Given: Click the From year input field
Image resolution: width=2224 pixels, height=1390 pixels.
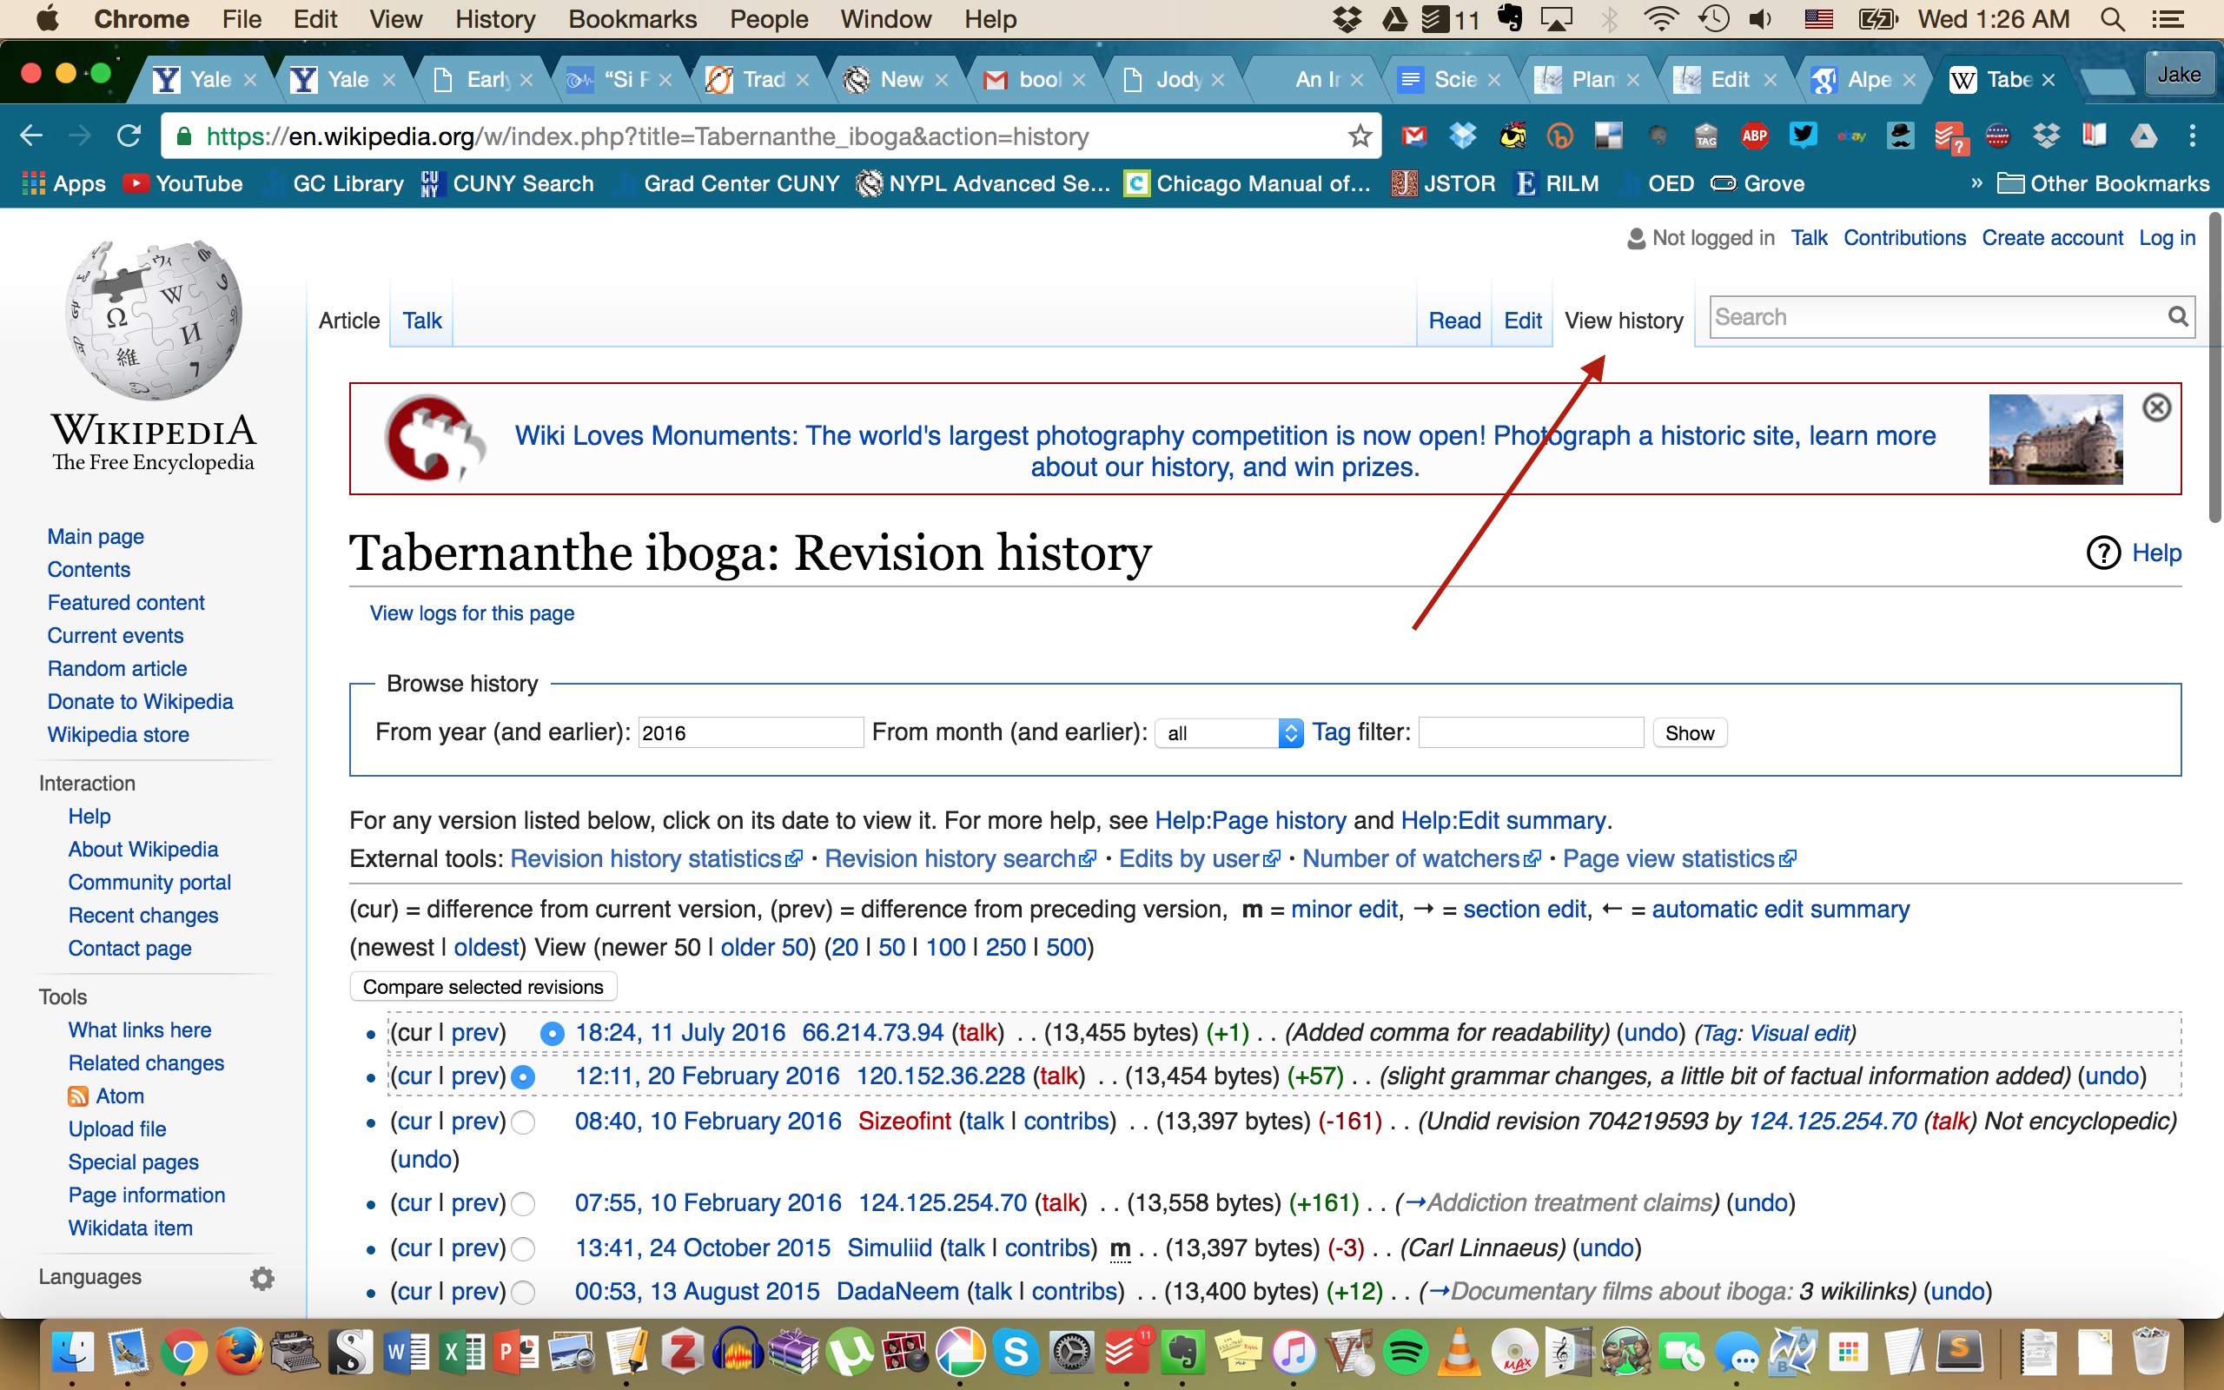Looking at the screenshot, I should (750, 732).
